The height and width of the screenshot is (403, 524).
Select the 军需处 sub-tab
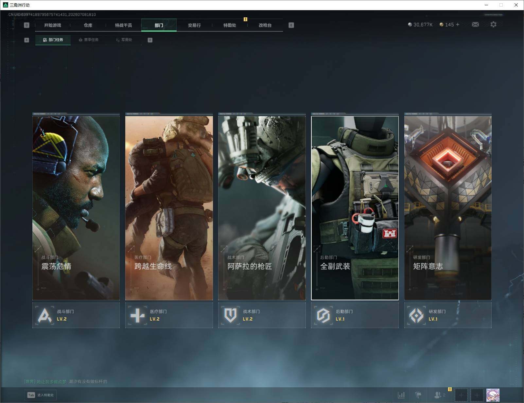click(124, 40)
